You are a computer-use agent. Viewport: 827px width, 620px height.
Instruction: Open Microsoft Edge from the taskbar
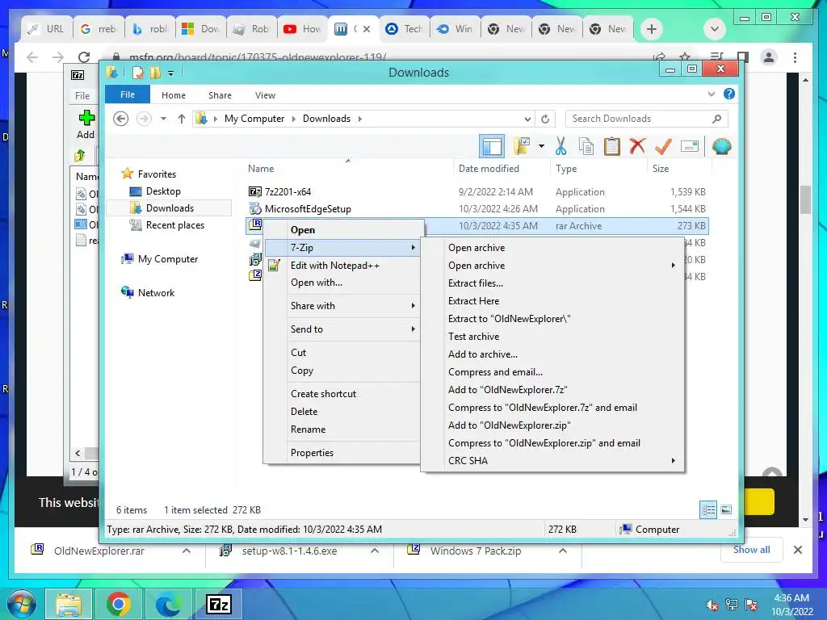click(168, 604)
